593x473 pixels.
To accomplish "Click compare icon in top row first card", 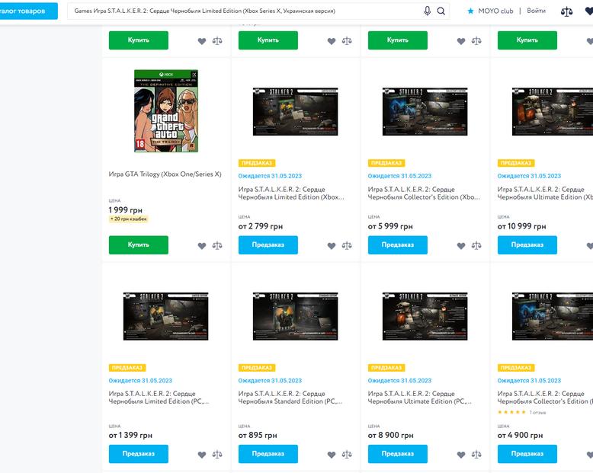I will click(x=217, y=41).
